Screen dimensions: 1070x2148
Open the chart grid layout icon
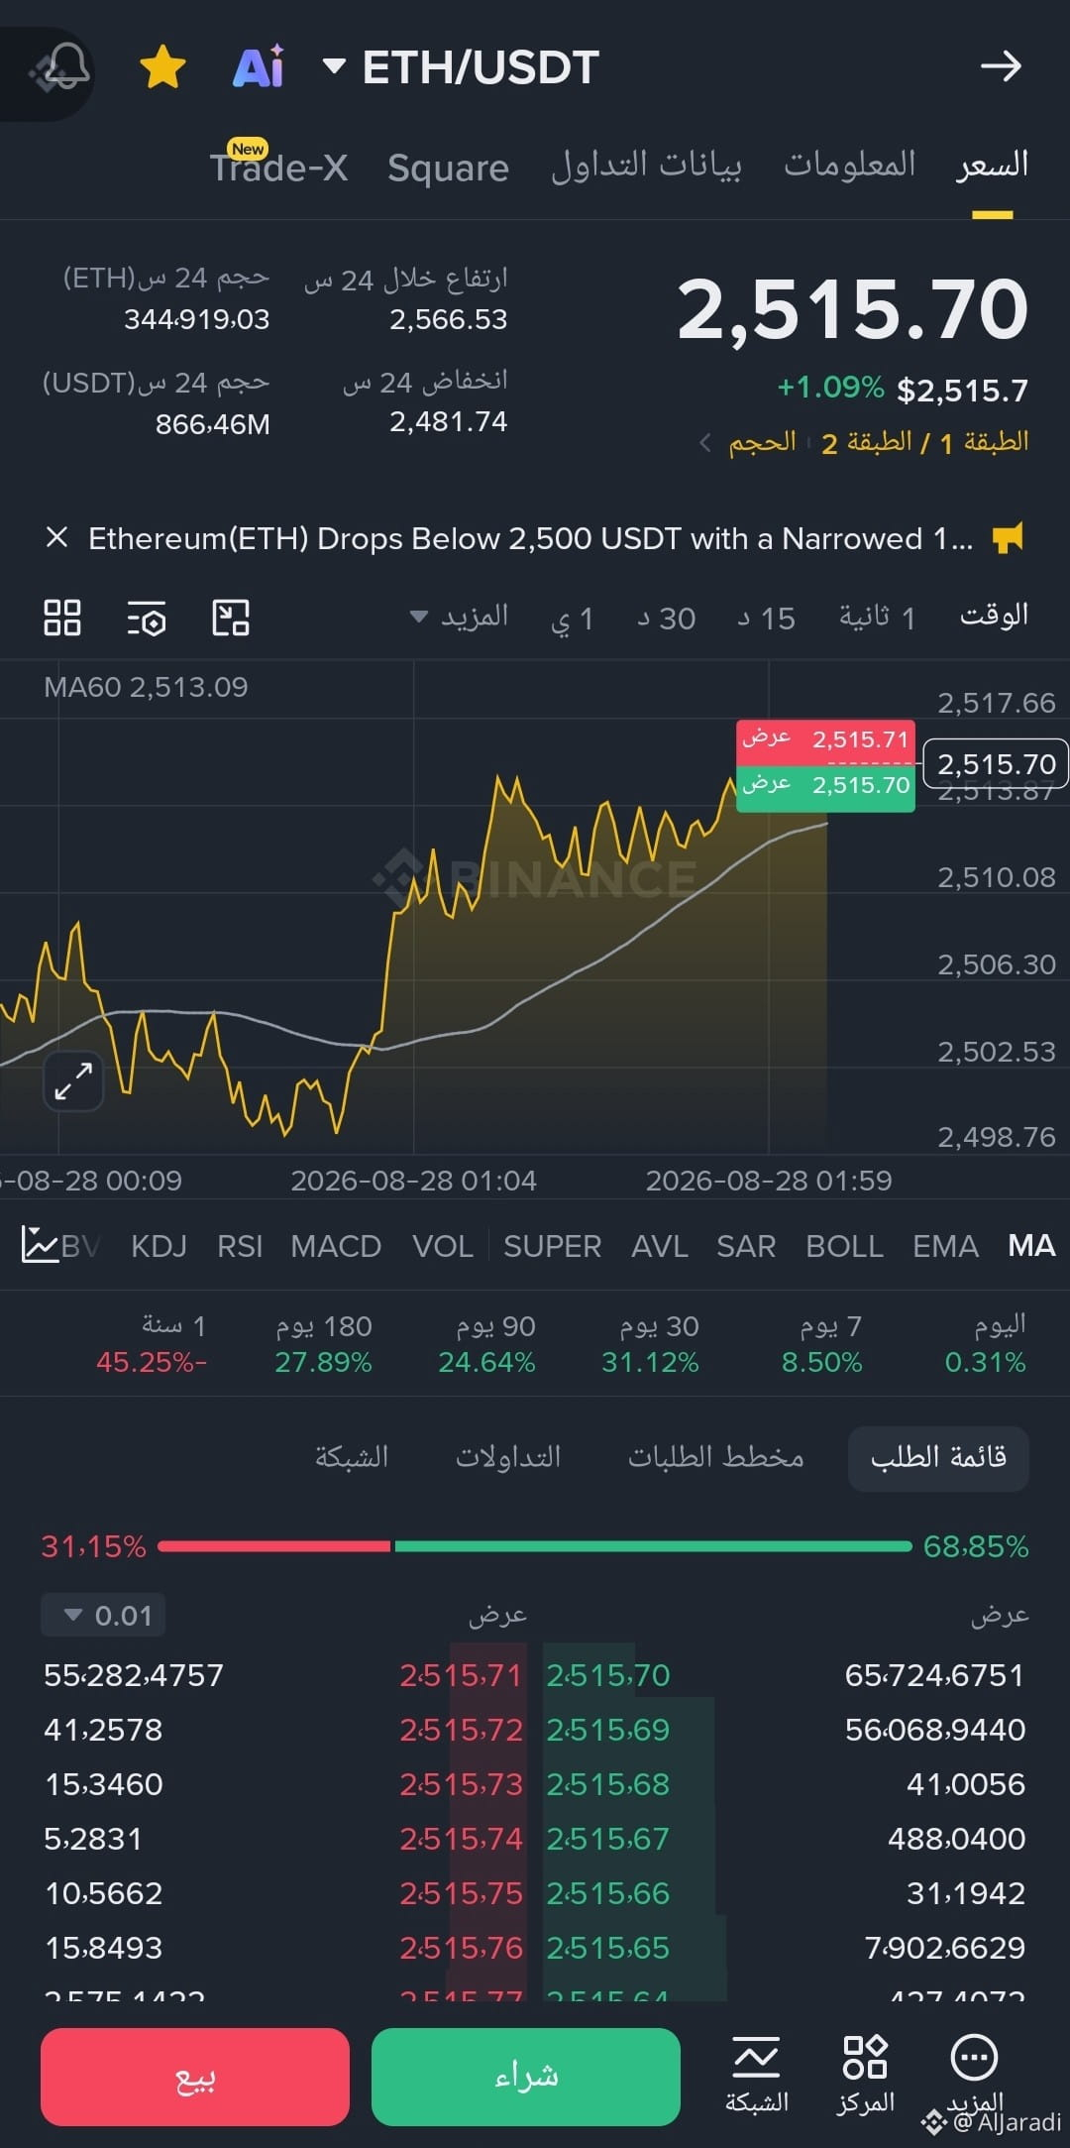(x=62, y=618)
